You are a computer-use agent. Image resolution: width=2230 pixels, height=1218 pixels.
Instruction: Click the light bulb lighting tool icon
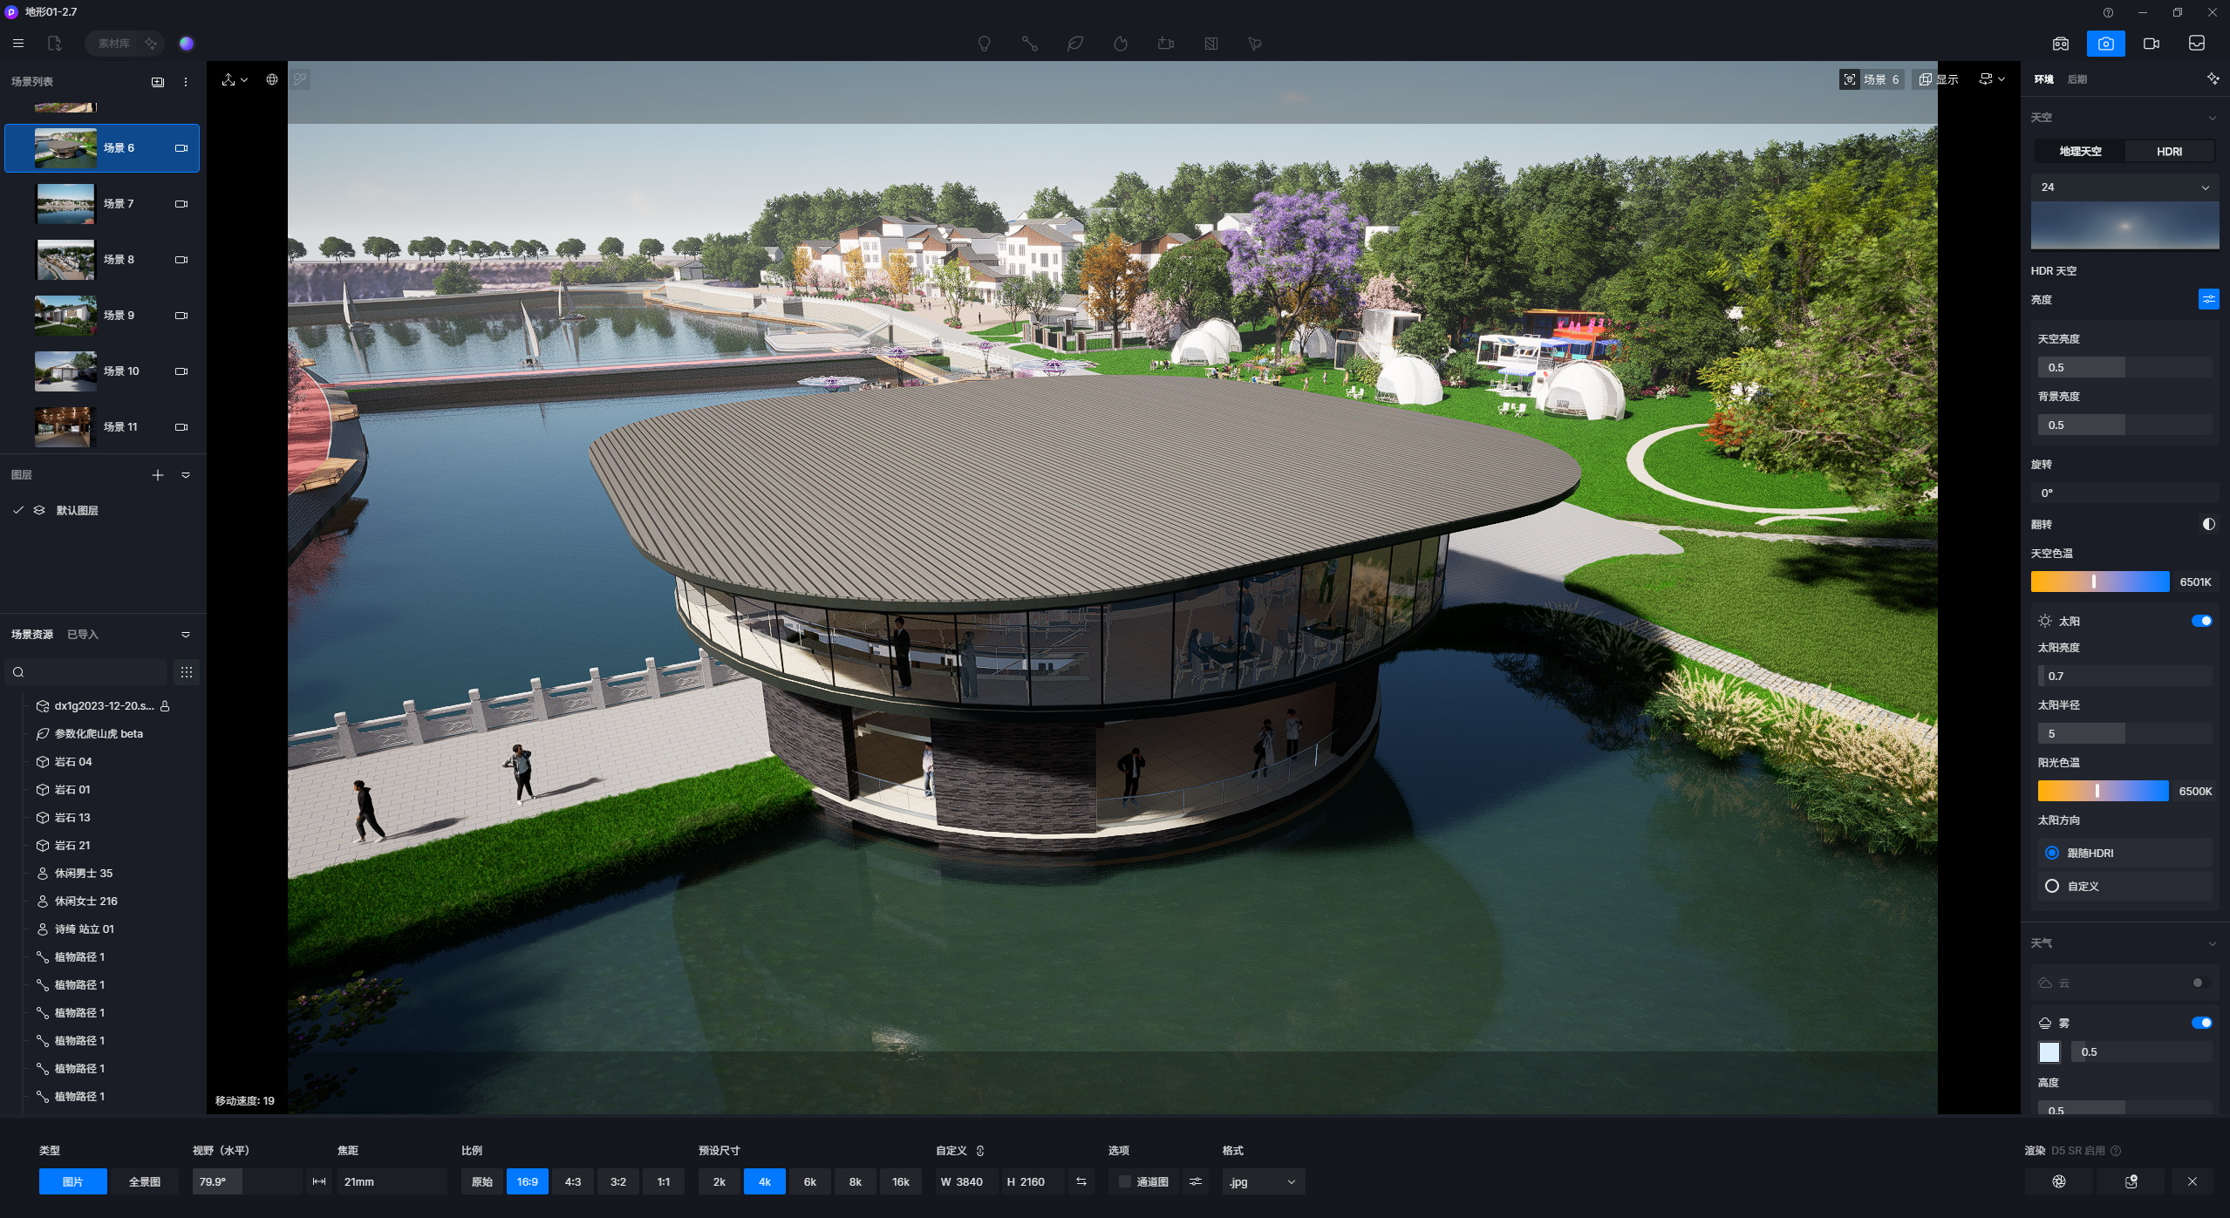(x=984, y=44)
